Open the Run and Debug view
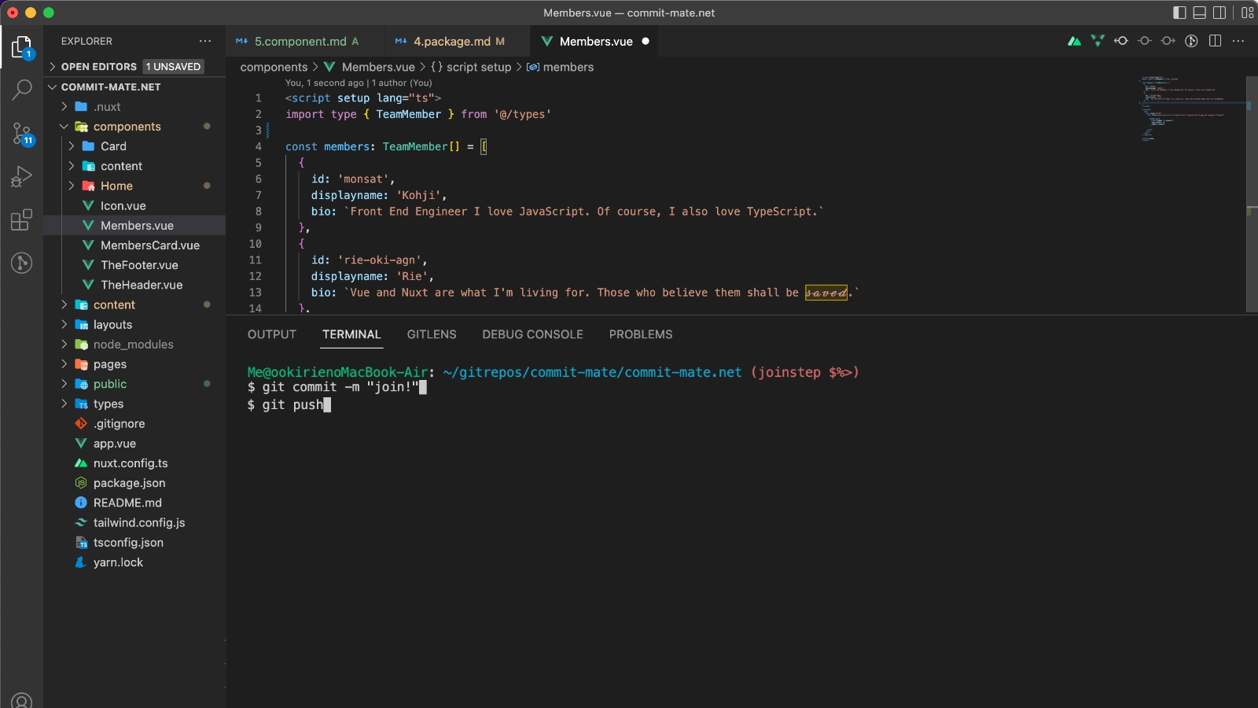This screenshot has width=1258, height=708. click(22, 176)
